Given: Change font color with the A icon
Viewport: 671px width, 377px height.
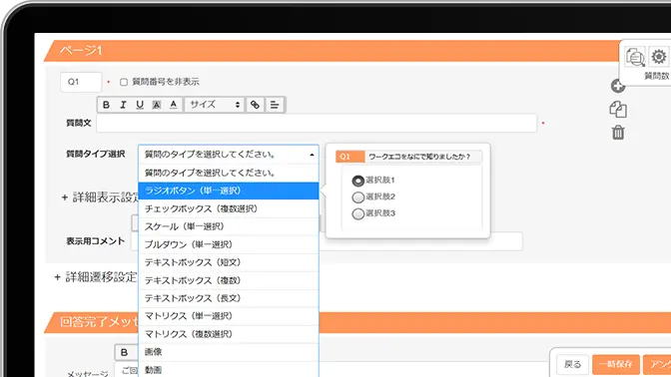Looking at the screenshot, I should 174,105.
